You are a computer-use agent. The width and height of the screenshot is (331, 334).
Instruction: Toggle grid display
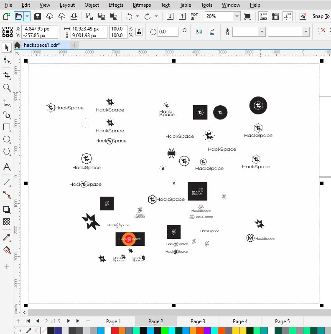click(275, 16)
